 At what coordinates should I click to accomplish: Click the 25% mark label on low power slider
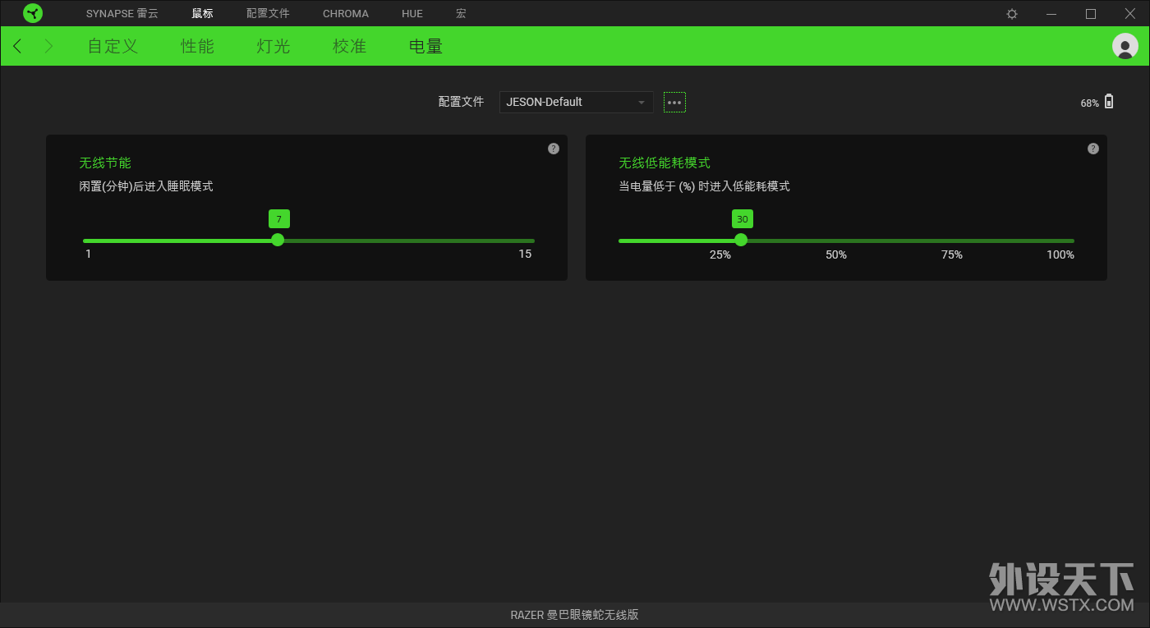720,254
